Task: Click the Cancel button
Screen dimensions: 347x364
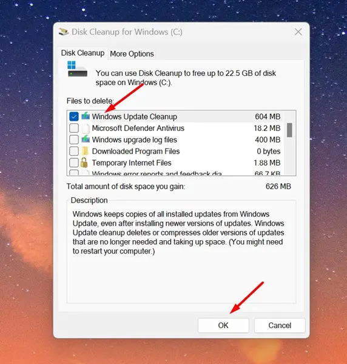Action: (280, 325)
